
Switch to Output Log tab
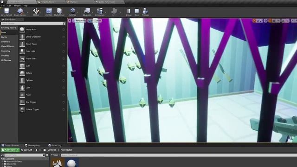point(55,145)
